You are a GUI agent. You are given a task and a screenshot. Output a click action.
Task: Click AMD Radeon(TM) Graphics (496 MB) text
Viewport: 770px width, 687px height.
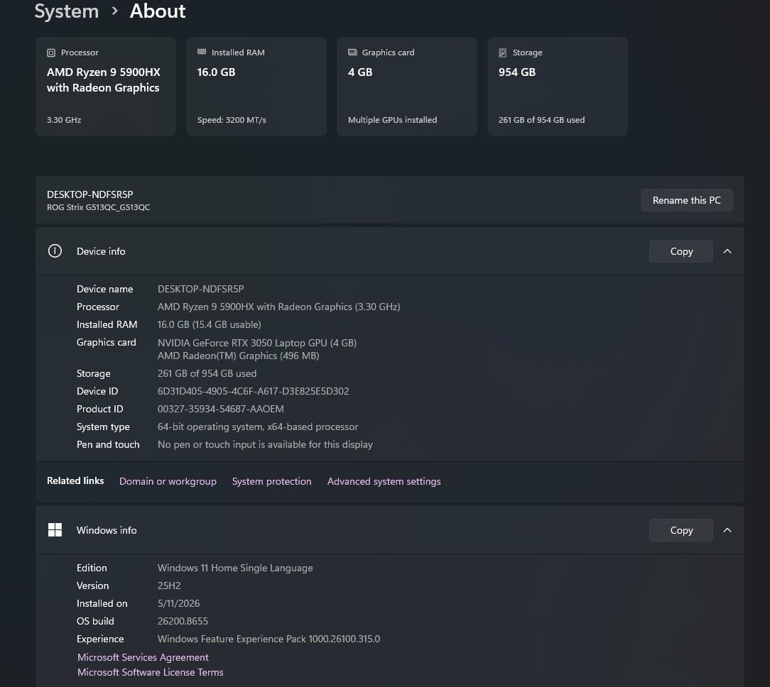click(238, 356)
